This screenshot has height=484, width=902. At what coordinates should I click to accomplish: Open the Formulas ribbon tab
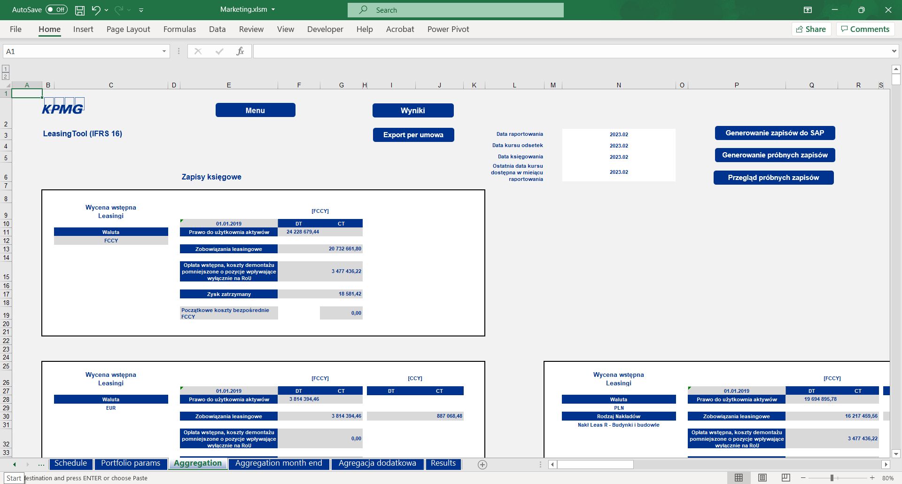point(179,29)
